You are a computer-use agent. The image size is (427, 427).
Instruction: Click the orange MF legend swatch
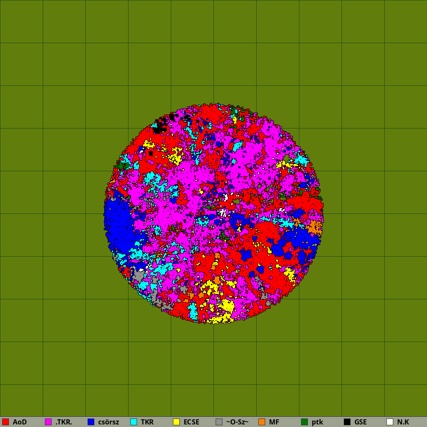(x=262, y=422)
